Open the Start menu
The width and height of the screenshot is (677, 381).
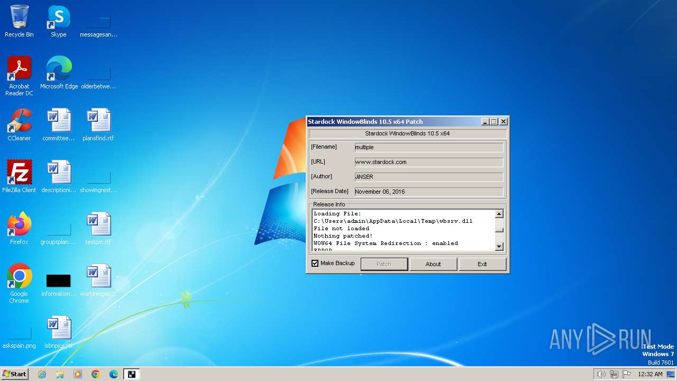14,374
